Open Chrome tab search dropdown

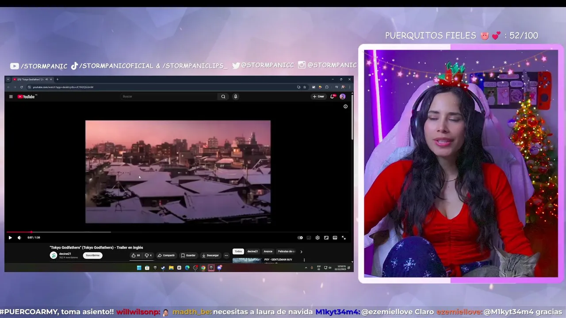click(8, 79)
